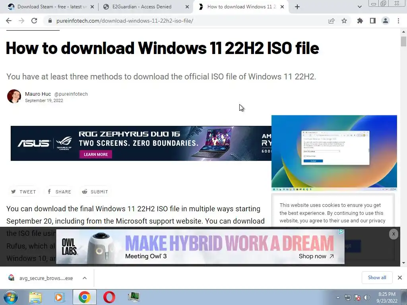Viewport: 407px width, 305px height.
Task: Click the network tray icon
Action: tap(347, 297)
